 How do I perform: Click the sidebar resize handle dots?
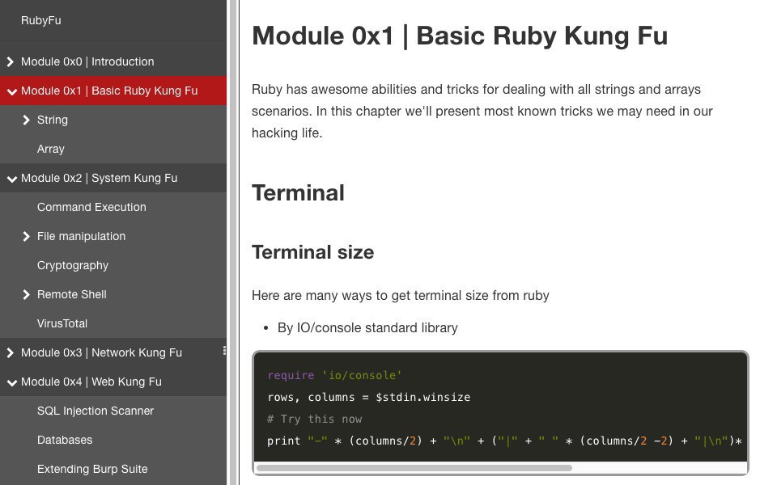pos(224,351)
